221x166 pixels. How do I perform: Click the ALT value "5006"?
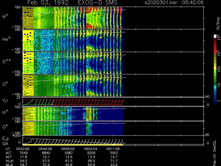click(x=91, y=153)
